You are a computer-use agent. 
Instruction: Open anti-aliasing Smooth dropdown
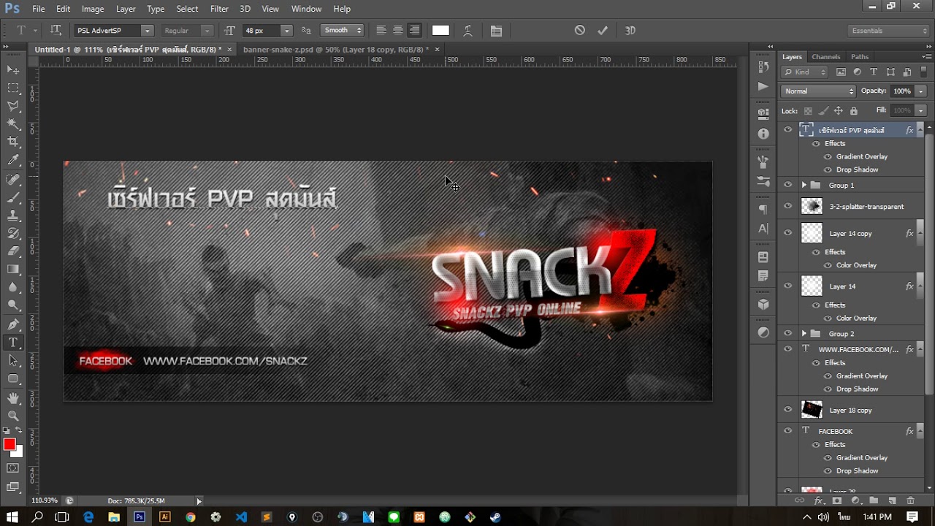pos(342,30)
